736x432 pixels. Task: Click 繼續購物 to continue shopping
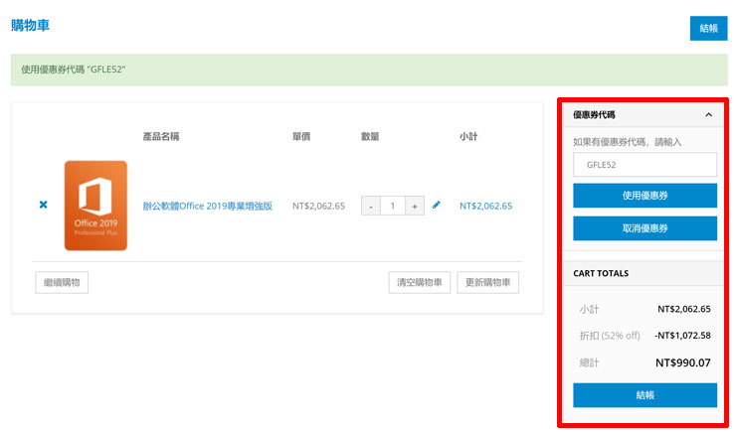coord(62,282)
